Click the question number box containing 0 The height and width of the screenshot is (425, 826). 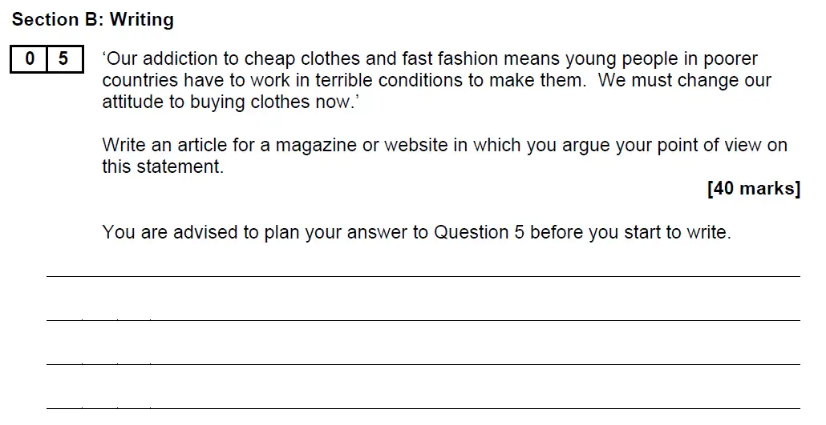point(29,59)
